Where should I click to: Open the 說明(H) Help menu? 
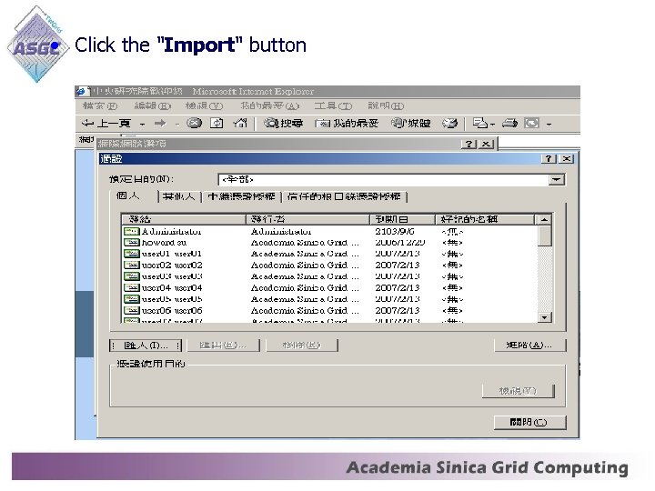coord(386,105)
